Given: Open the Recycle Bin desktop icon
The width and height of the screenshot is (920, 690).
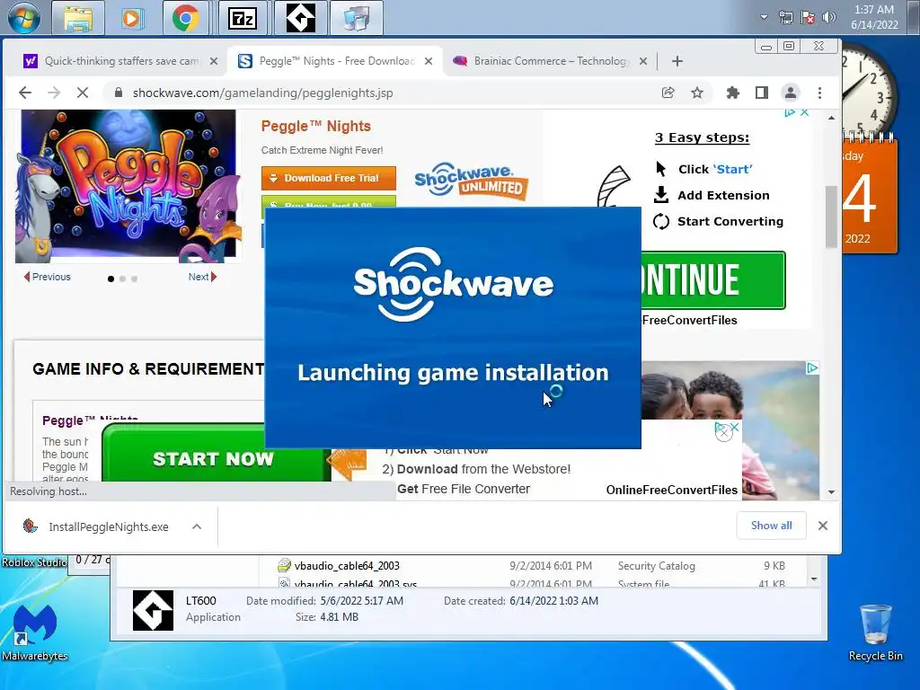Looking at the screenshot, I should click(875, 632).
